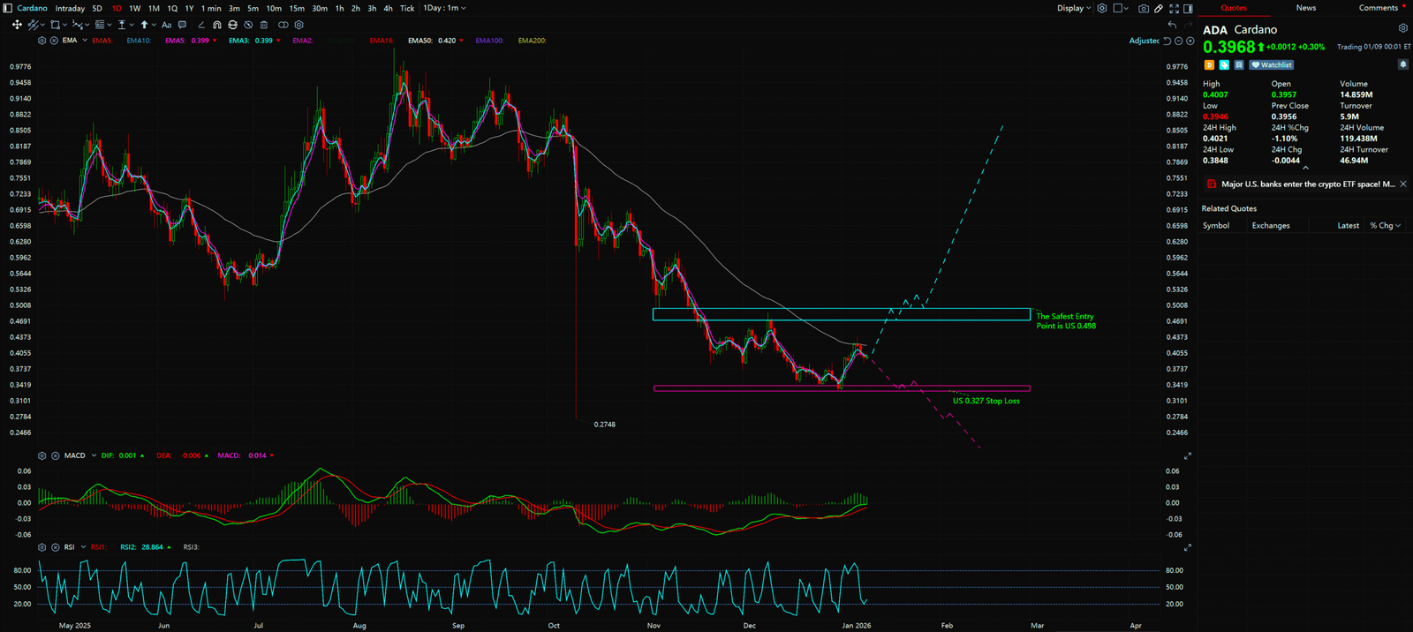
Task: Delete drawings with the trash icon
Action: coord(263,25)
